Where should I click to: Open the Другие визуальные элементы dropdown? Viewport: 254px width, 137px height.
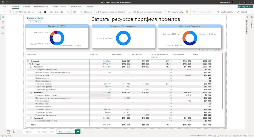(x=149, y=12)
